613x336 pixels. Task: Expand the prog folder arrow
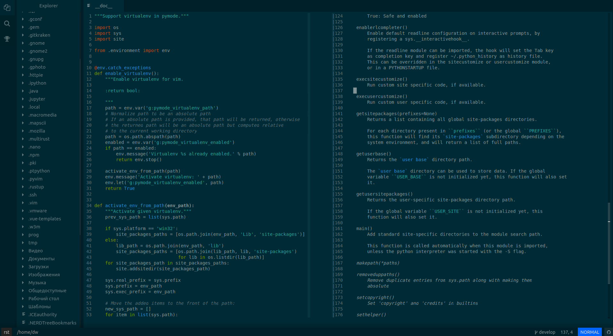23,234
